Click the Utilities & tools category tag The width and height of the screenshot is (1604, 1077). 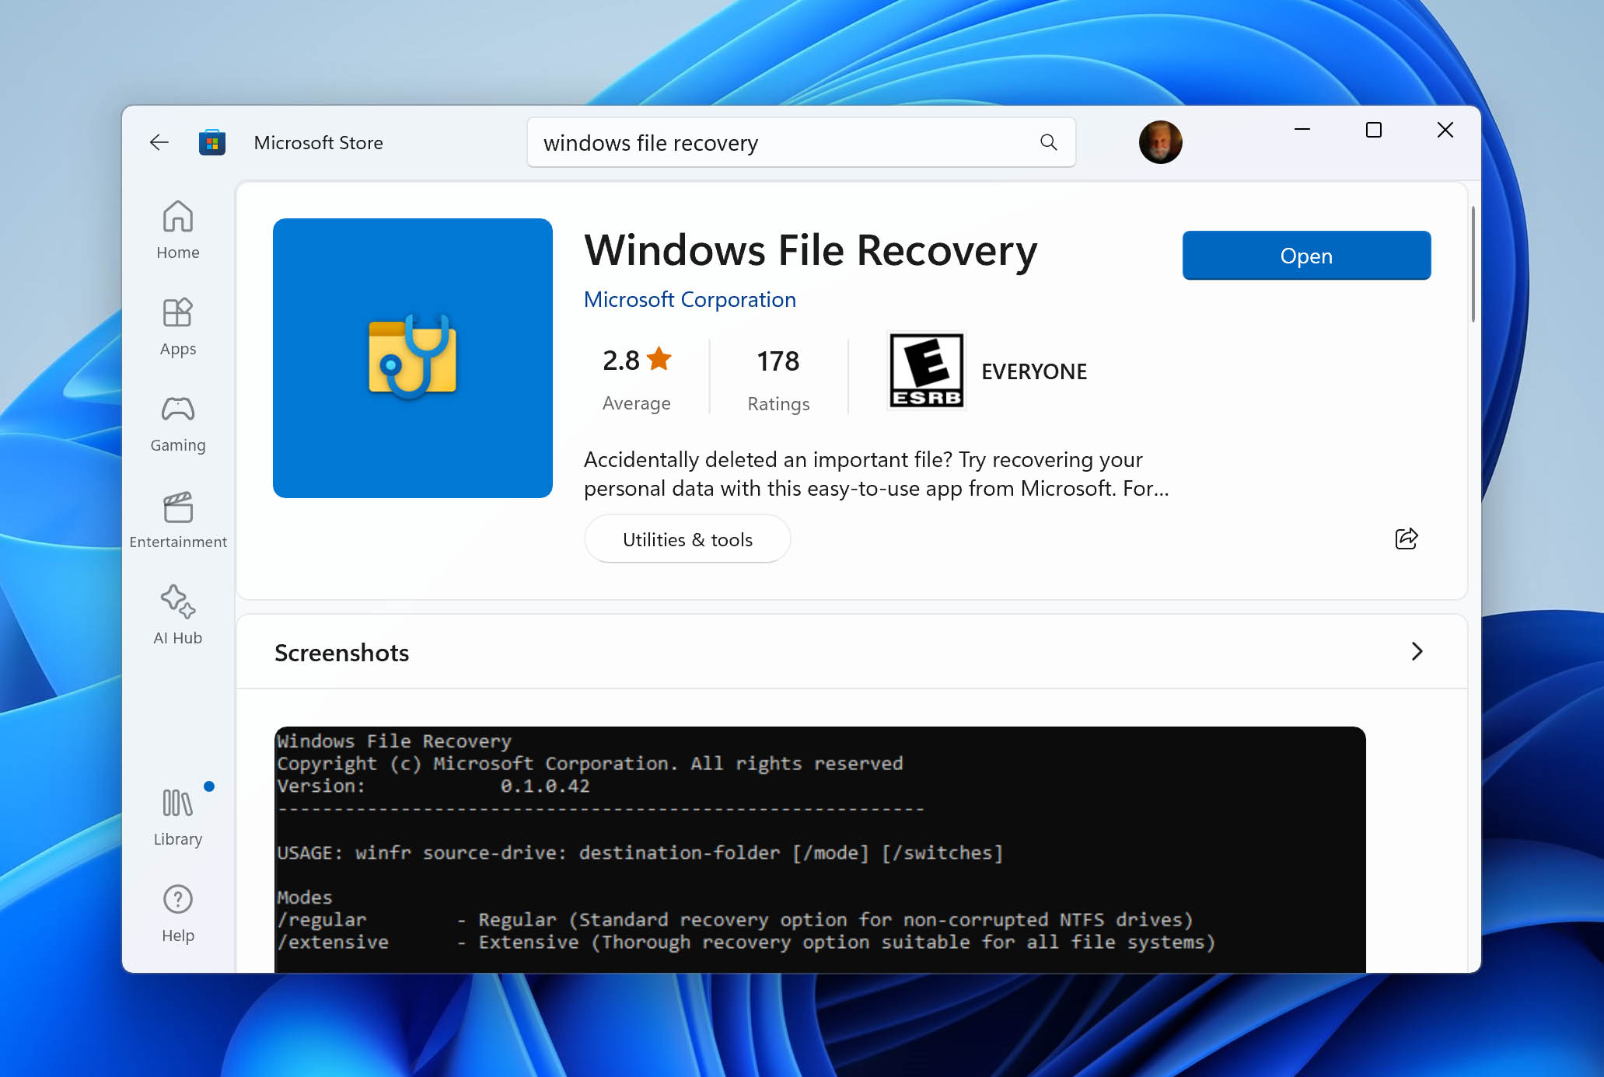pos(687,538)
